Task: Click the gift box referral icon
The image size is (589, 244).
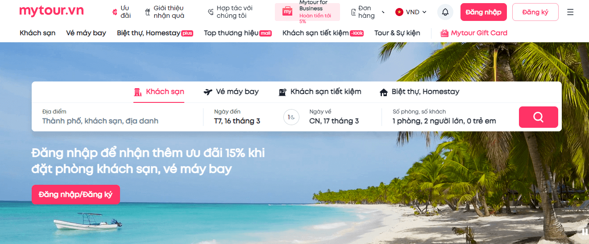Action: (x=148, y=12)
